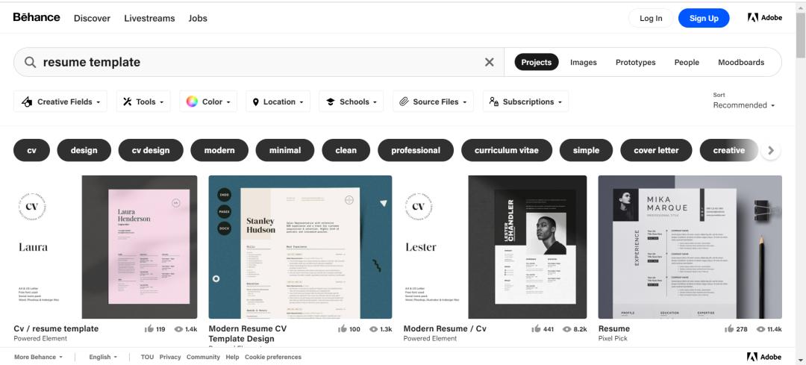Toggle the 'minimal' tag filter
Viewport: 806px width, 365px height.
(x=285, y=151)
